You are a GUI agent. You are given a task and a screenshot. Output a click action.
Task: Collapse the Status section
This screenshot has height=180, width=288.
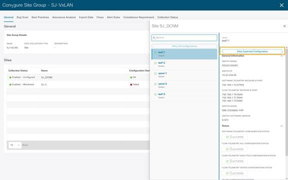281,126
